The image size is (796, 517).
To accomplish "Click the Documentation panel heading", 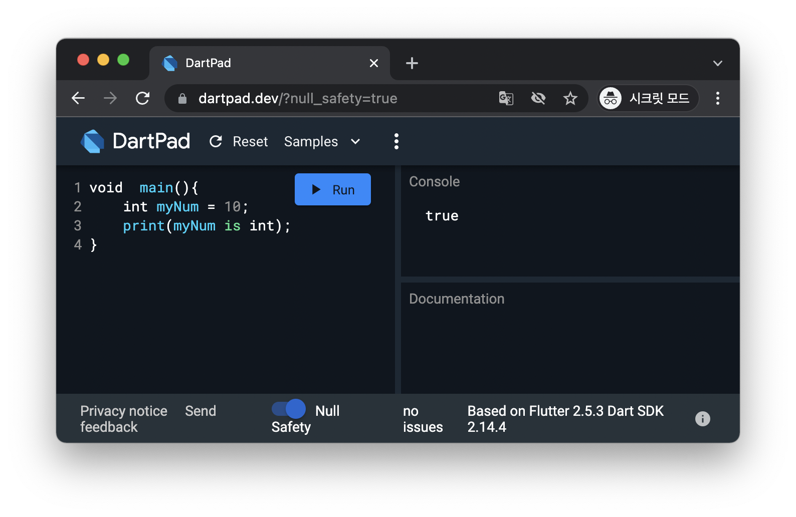I will [457, 299].
